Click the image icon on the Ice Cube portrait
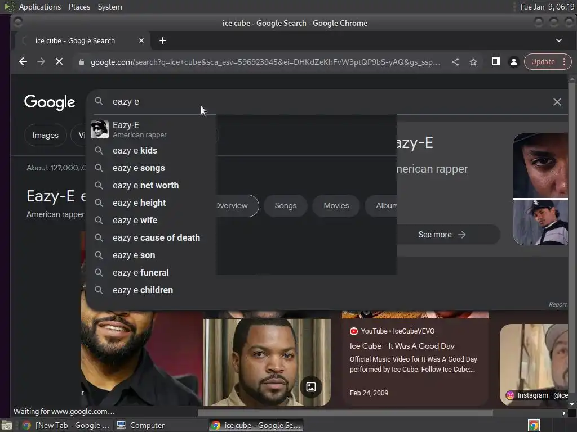Image resolution: width=577 pixels, height=432 pixels. (311, 387)
